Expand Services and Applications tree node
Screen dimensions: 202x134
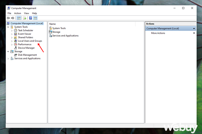[x=8, y=58]
